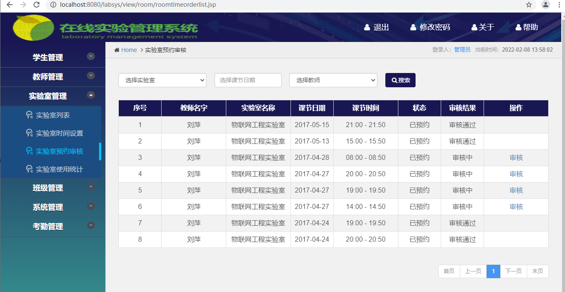Click 审核 for row 6 at 14:00 - 14:50

pos(516,207)
